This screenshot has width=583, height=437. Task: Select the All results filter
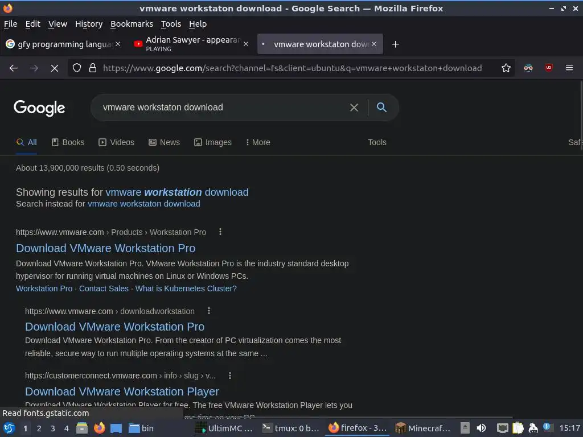pos(27,142)
